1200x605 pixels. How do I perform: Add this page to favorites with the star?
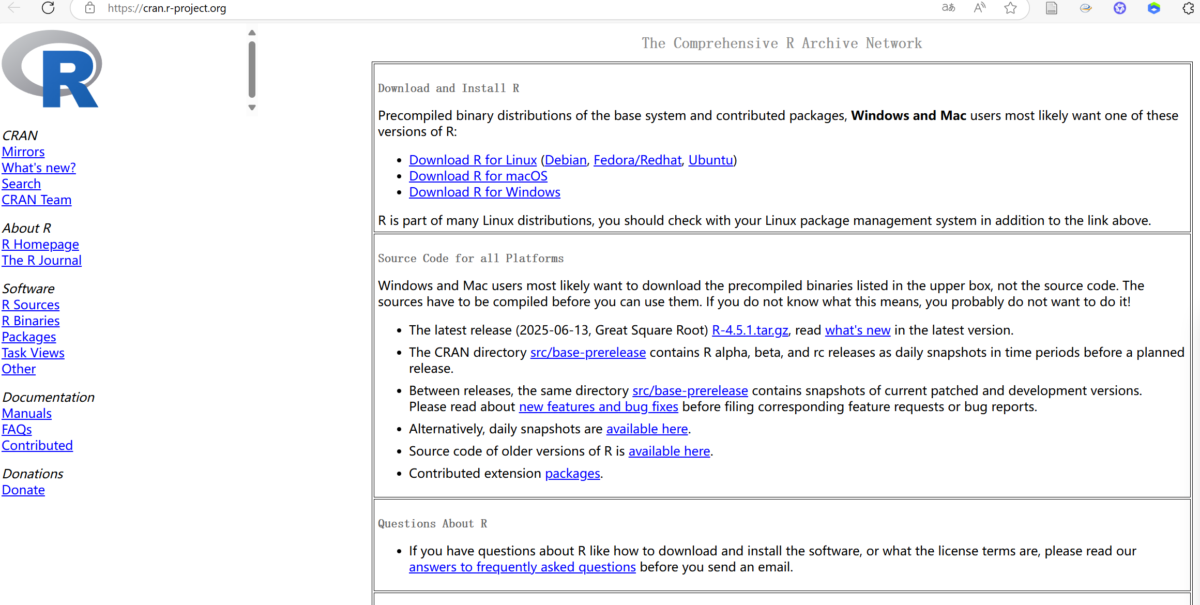1010,8
